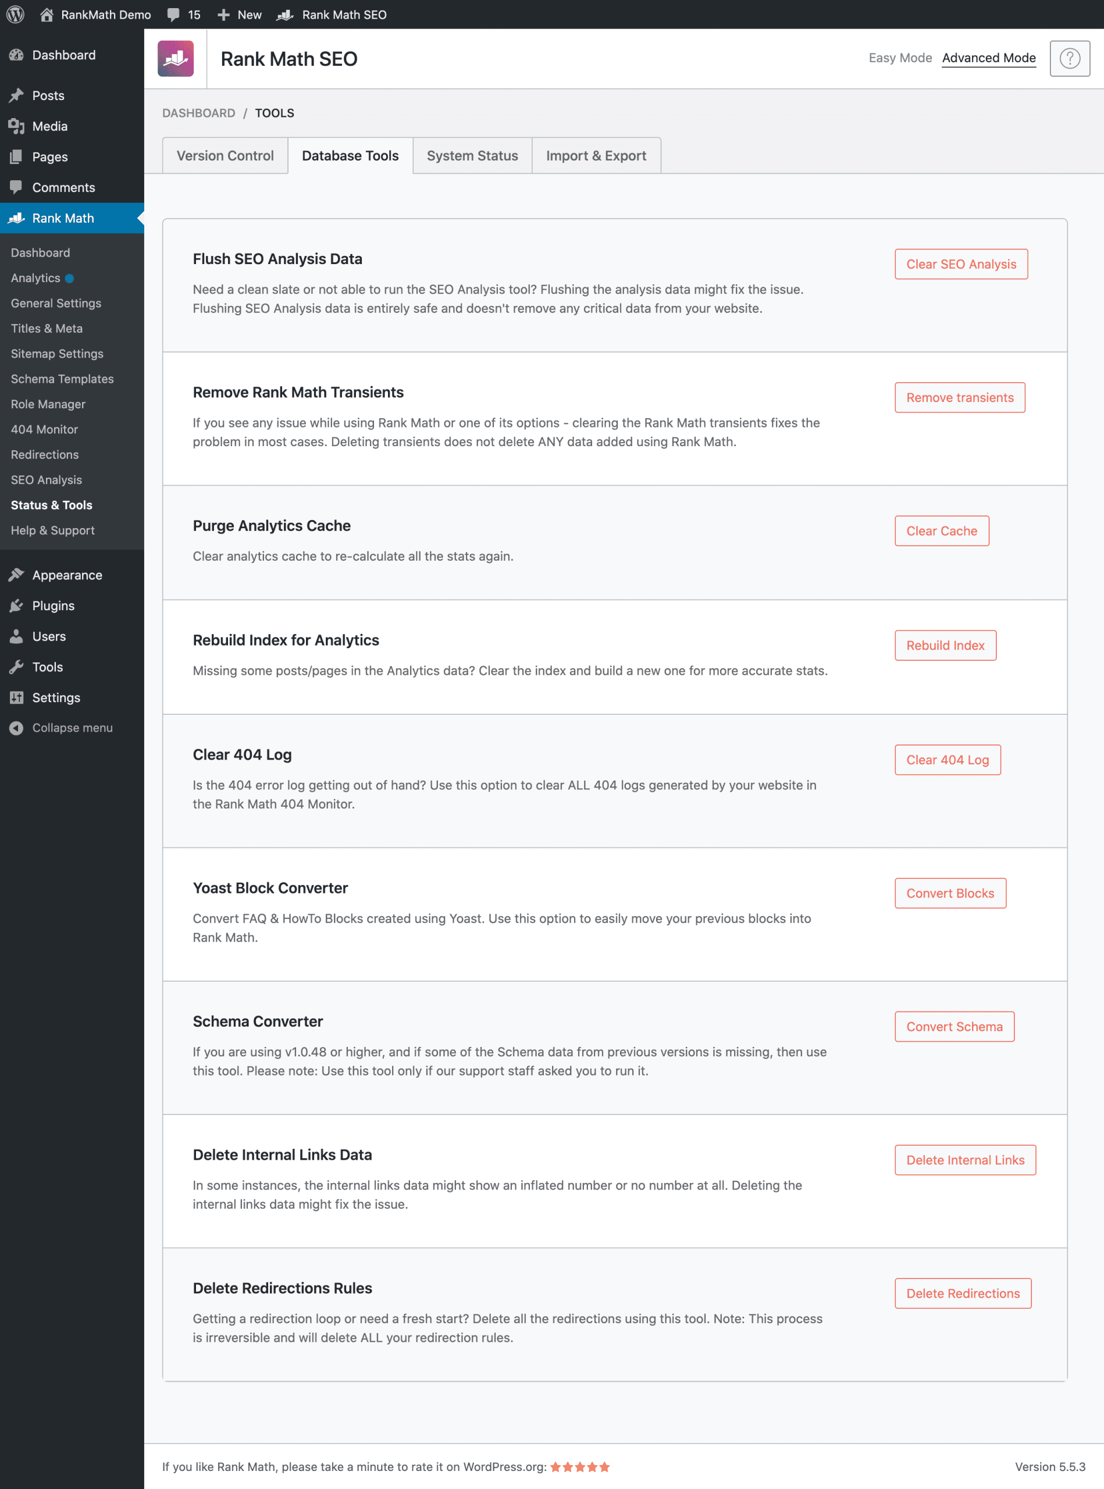Open Media library icon in sidebar
1104x1489 pixels.
(17, 126)
